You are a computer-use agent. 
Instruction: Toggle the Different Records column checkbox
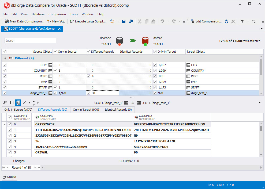[x=88, y=52]
